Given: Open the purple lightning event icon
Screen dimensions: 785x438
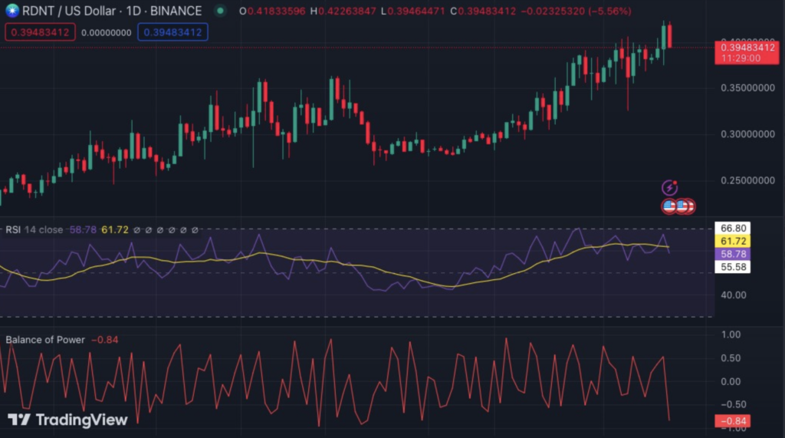Looking at the screenshot, I should point(669,187).
